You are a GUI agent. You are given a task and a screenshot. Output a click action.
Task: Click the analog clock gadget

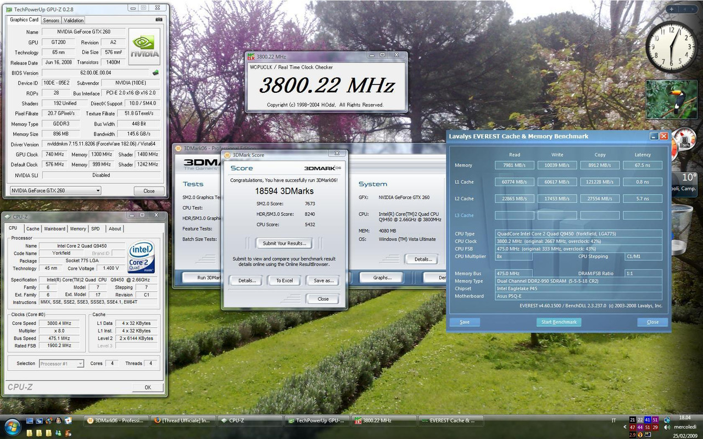coord(671,46)
